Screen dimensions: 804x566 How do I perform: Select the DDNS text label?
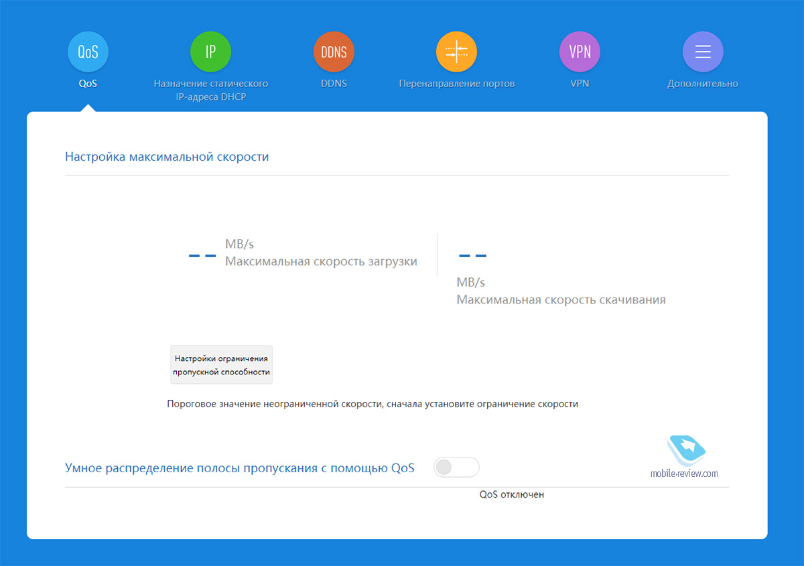pyautogui.click(x=334, y=84)
